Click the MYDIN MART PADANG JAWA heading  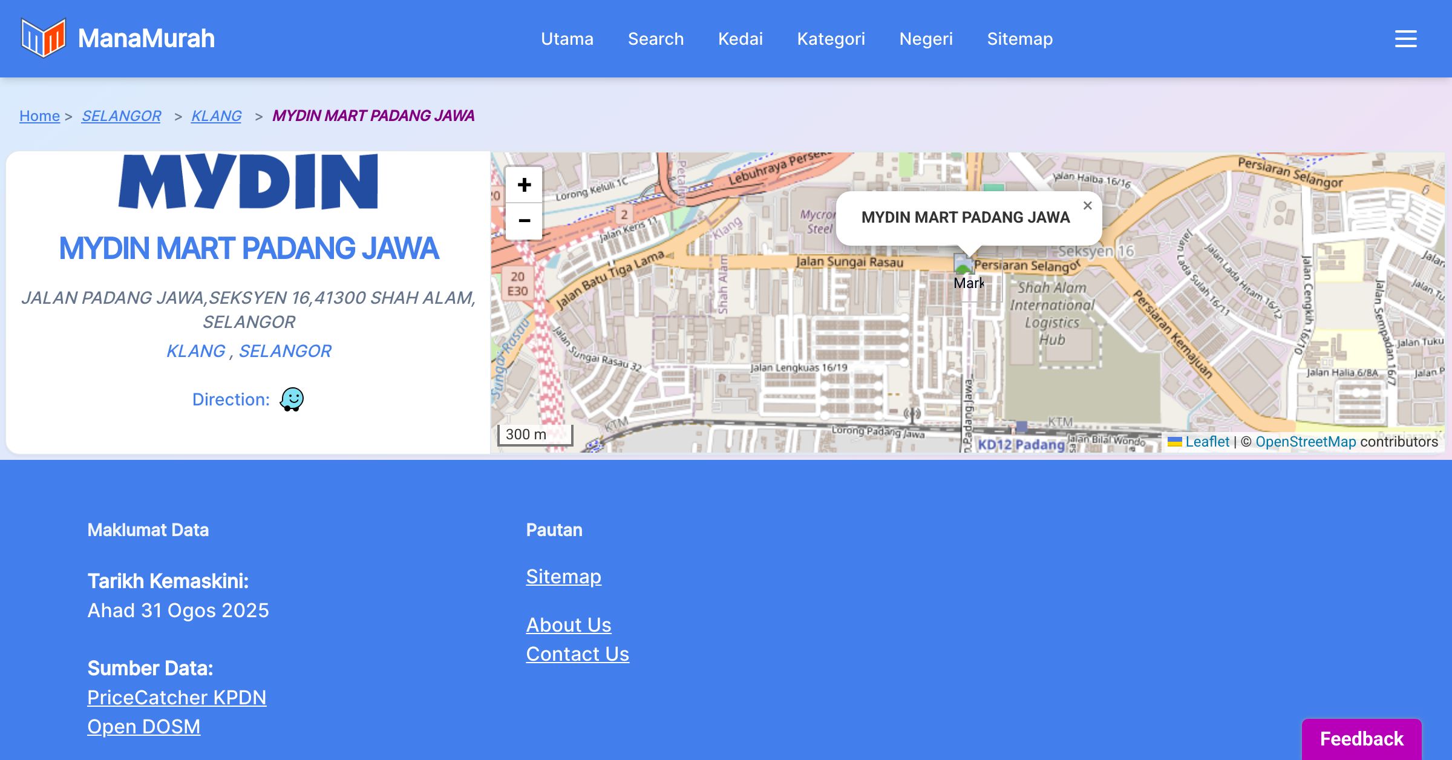(x=249, y=248)
